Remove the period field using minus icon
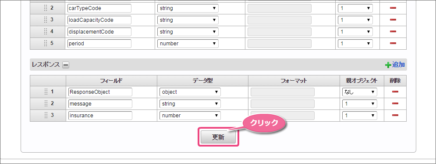Screen dimensions: 436x164 coord(393,43)
